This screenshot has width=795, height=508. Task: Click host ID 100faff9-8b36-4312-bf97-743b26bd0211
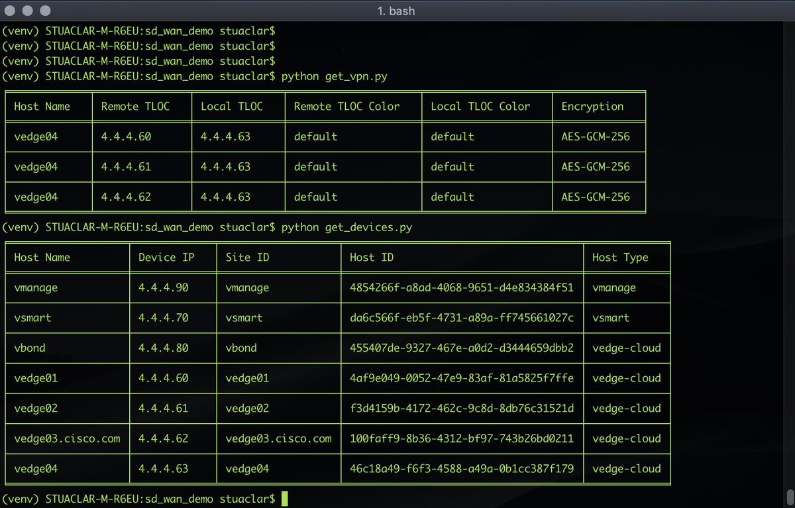pos(461,438)
